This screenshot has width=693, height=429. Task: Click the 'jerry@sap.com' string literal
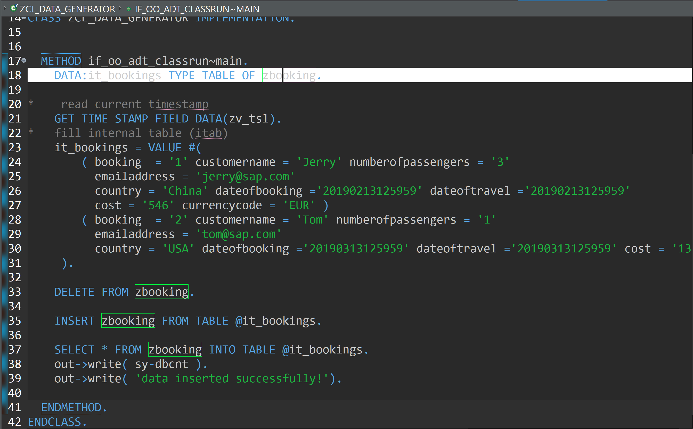click(x=245, y=177)
